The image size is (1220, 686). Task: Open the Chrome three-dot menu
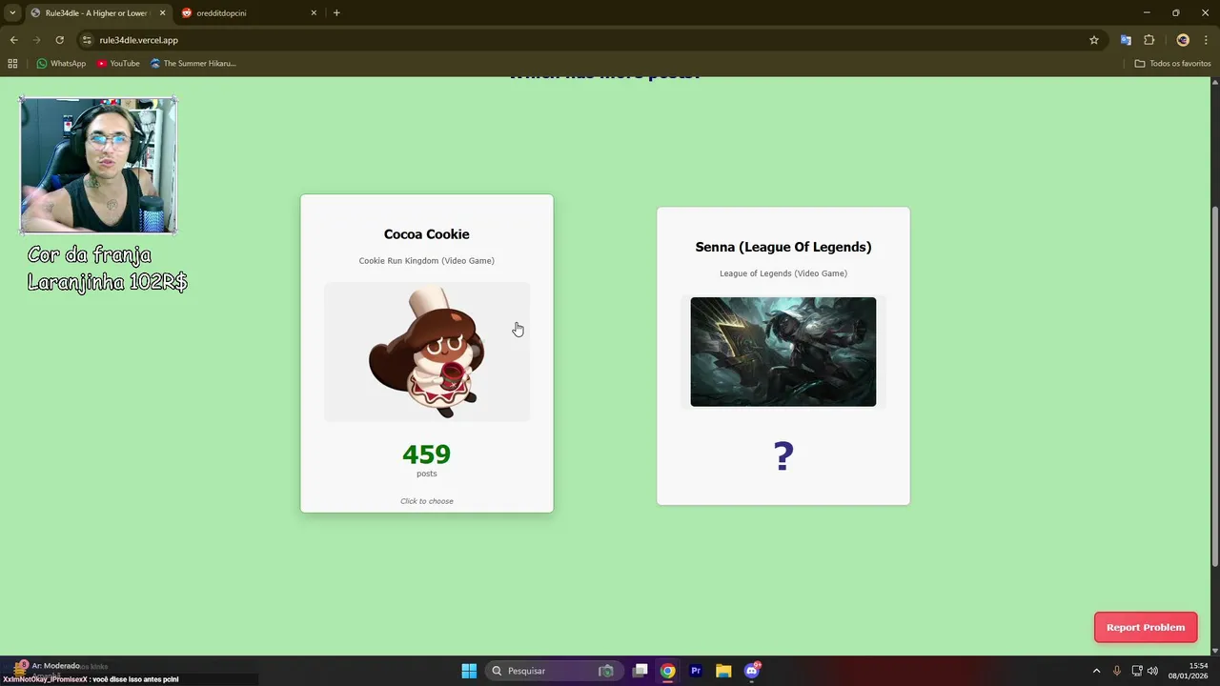point(1207,40)
